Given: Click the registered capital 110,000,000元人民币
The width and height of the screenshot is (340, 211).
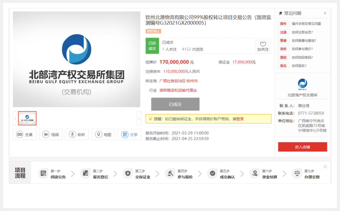Looking at the screenshot, I should click(x=181, y=71).
